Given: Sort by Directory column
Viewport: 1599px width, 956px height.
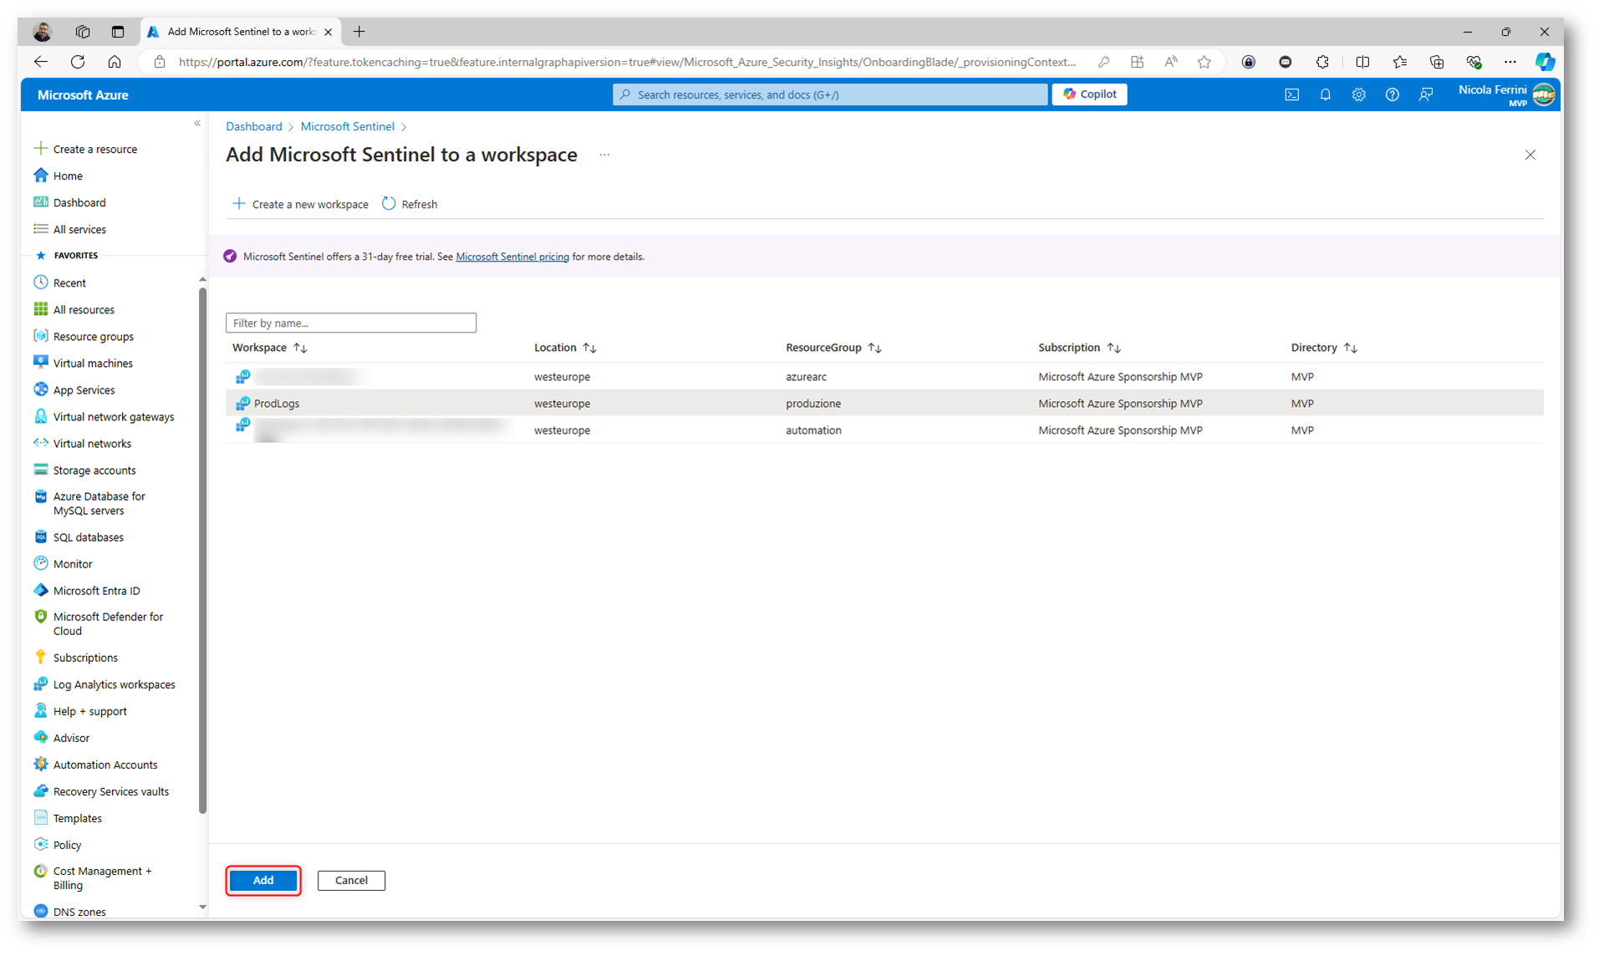Looking at the screenshot, I should coord(1324,348).
